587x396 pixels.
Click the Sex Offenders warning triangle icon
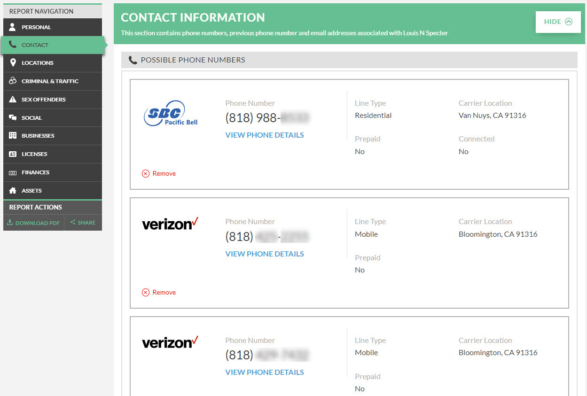[13, 99]
